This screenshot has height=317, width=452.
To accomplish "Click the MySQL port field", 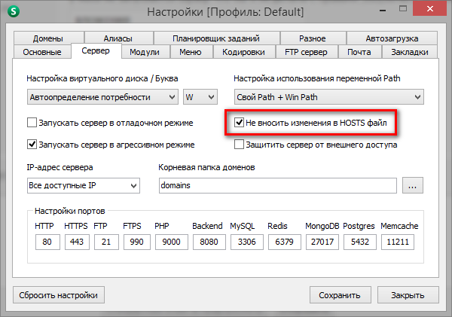I will pos(246,242).
